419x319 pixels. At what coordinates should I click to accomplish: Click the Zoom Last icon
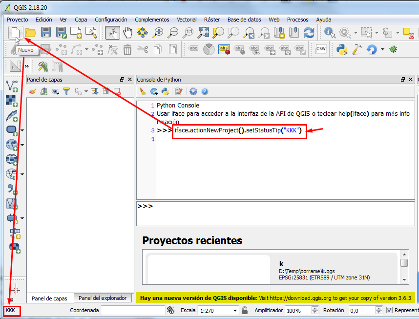coord(249,33)
